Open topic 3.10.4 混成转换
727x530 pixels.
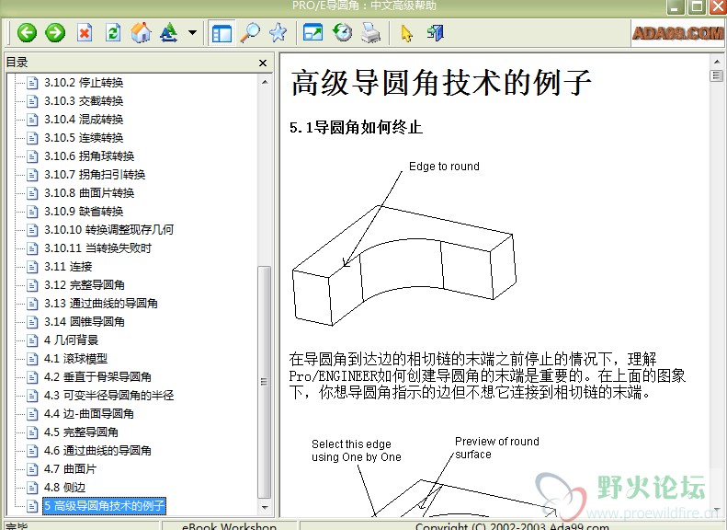[x=84, y=120]
